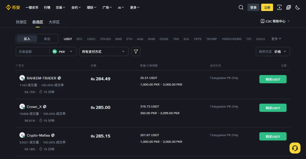Expand the 合约 menu
The width and height of the screenshot is (306, 159).
pos(76,8)
